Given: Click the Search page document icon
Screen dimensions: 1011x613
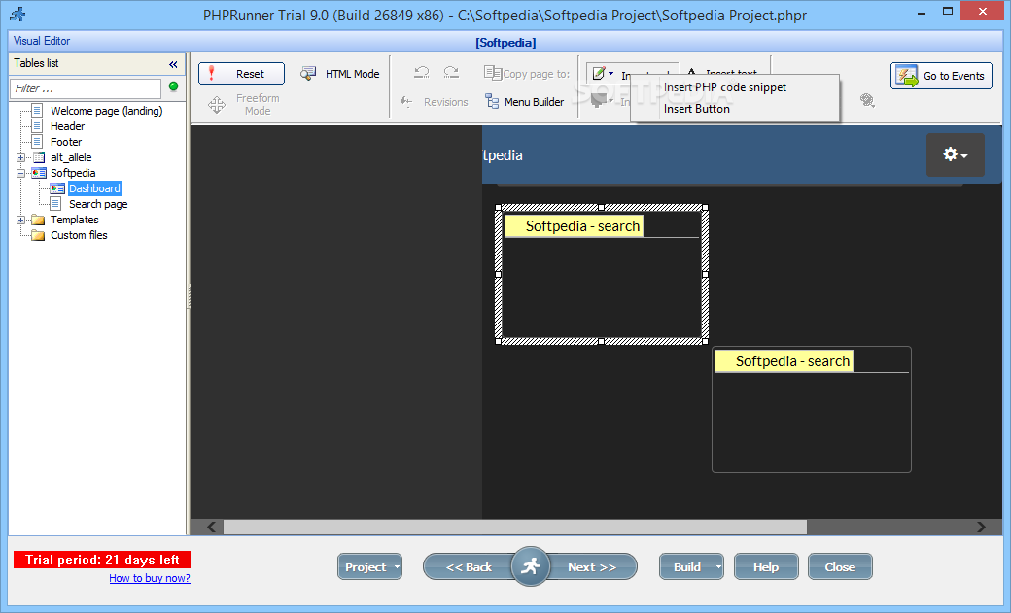Looking at the screenshot, I should (56, 204).
